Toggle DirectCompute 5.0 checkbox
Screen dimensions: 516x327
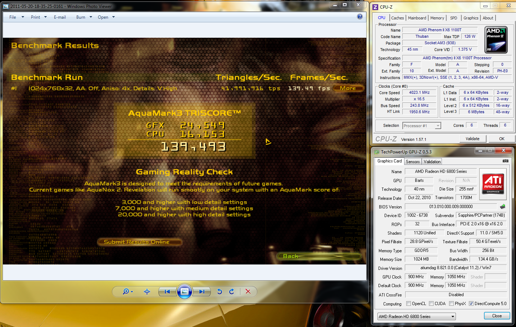471,304
